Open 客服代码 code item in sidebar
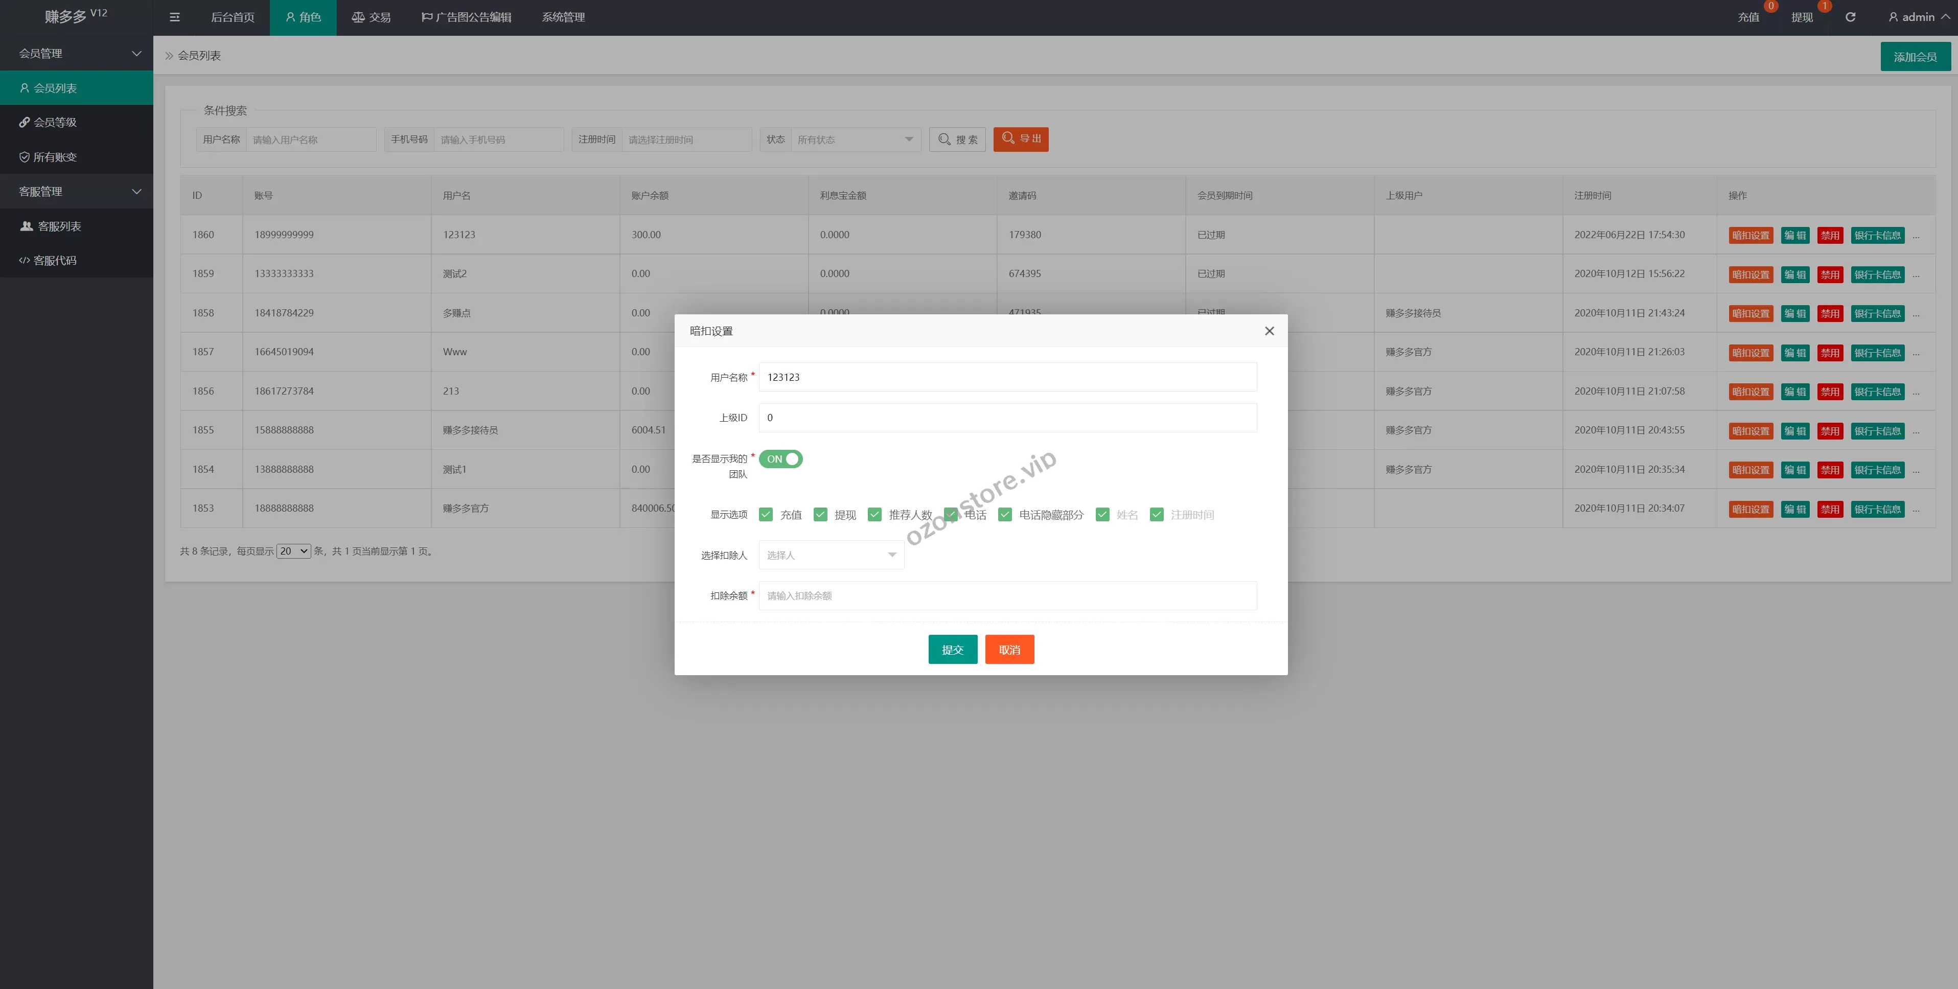The height and width of the screenshot is (989, 1958). [x=55, y=260]
